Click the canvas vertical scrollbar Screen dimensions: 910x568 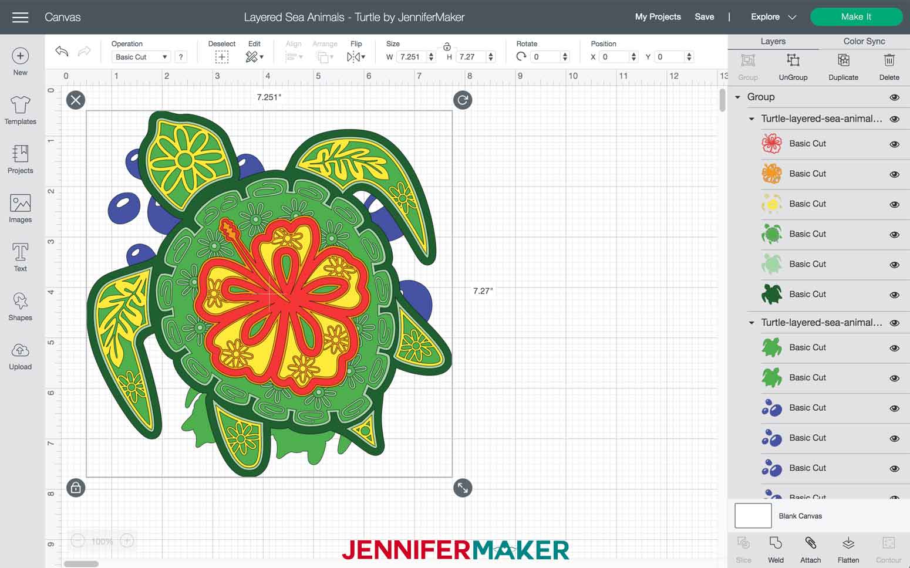tap(722, 100)
